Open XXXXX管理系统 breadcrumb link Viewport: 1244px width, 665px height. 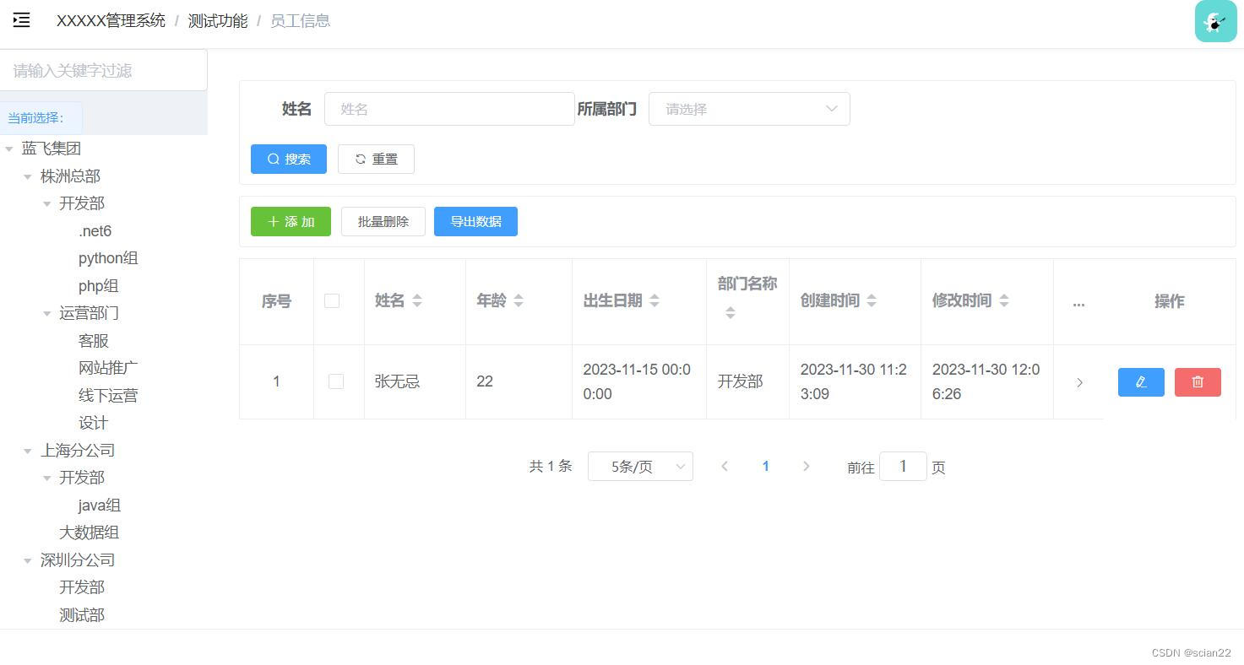[111, 21]
